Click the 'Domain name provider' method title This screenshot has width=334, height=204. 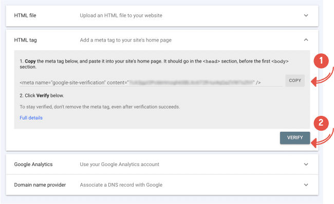coord(40,185)
